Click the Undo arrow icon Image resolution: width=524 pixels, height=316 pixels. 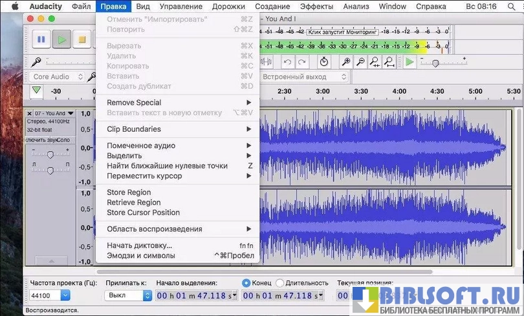click(x=287, y=62)
